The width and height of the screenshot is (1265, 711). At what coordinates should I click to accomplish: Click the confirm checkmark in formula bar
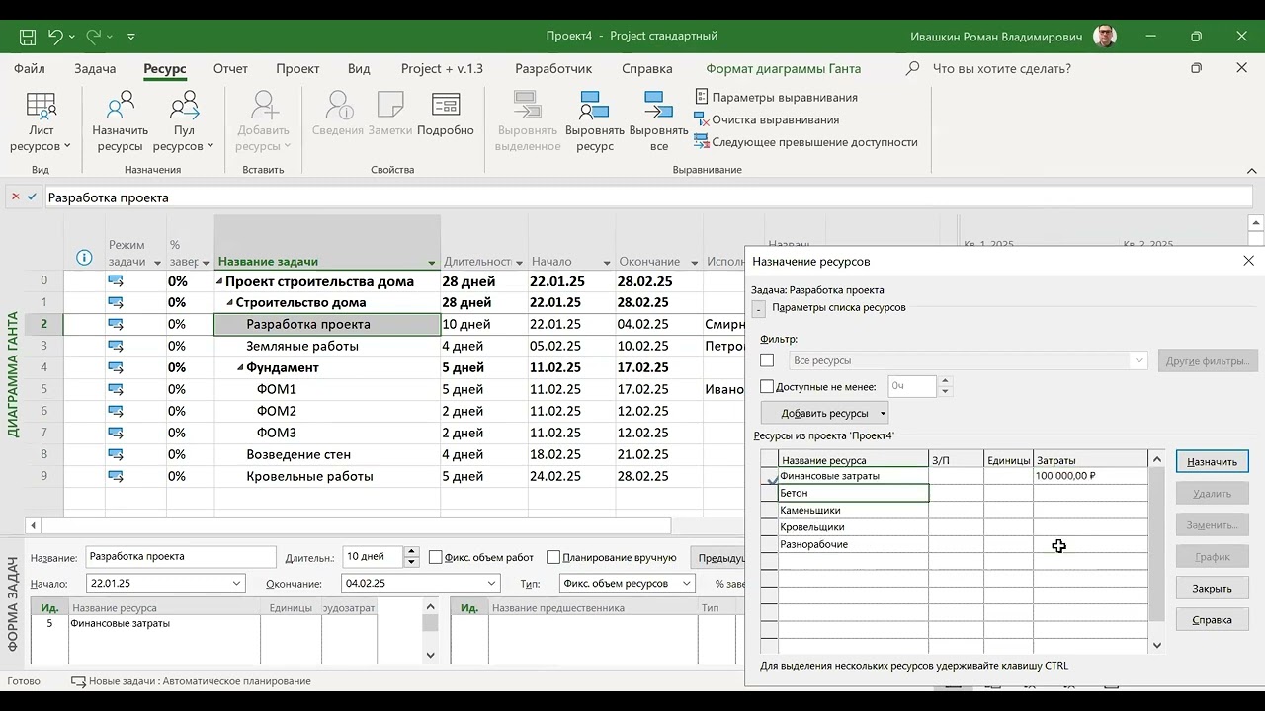click(x=33, y=197)
